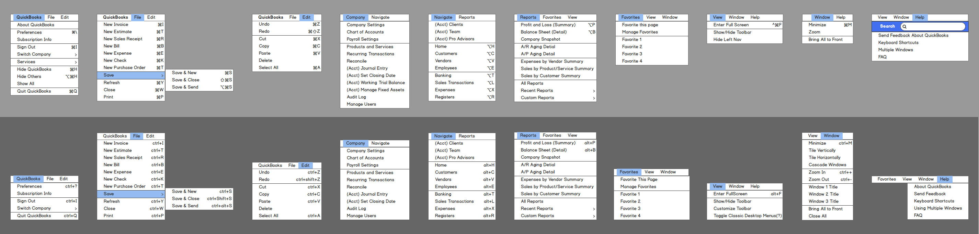This screenshot has width=979, height=234.
Task: Quit QuickBooks using the ⌘Q entry
Action: (x=44, y=92)
